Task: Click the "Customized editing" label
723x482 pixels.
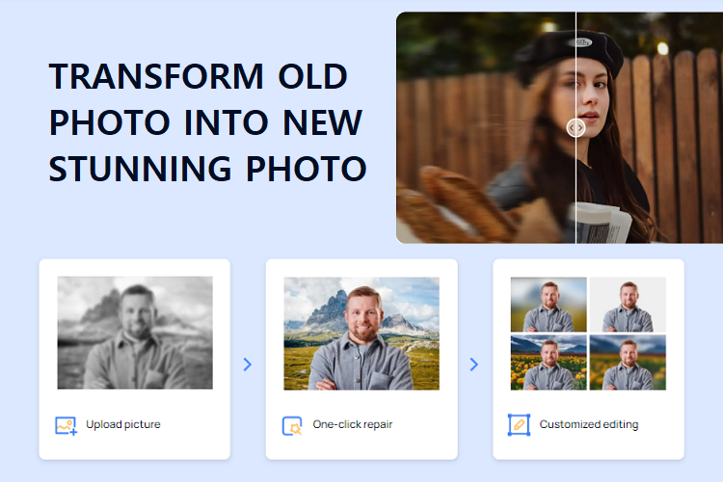Action: click(589, 424)
